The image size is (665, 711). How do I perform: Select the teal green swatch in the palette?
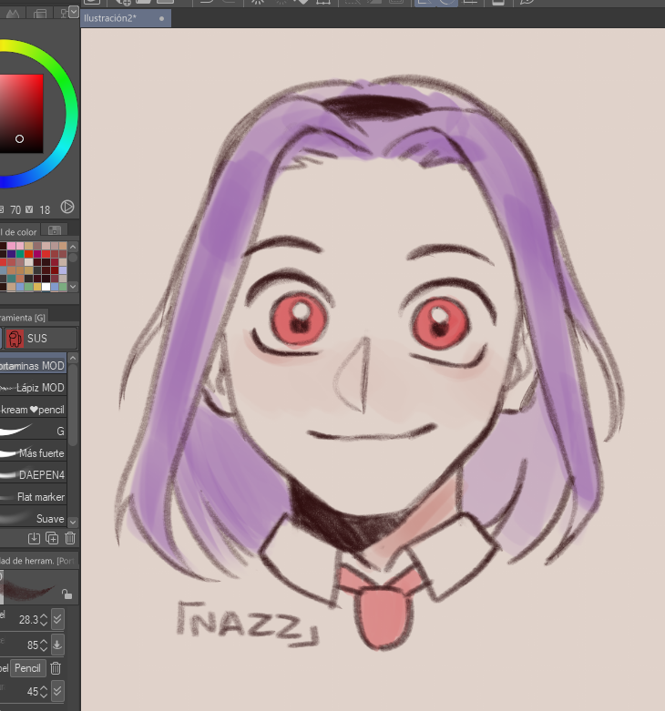20,254
